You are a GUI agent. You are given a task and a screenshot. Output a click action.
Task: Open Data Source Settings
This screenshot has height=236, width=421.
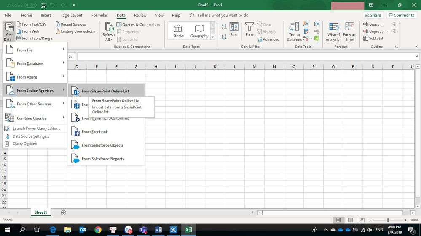click(x=35, y=136)
